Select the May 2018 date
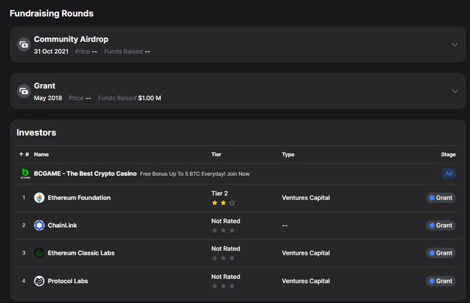The width and height of the screenshot is (470, 303). point(48,98)
